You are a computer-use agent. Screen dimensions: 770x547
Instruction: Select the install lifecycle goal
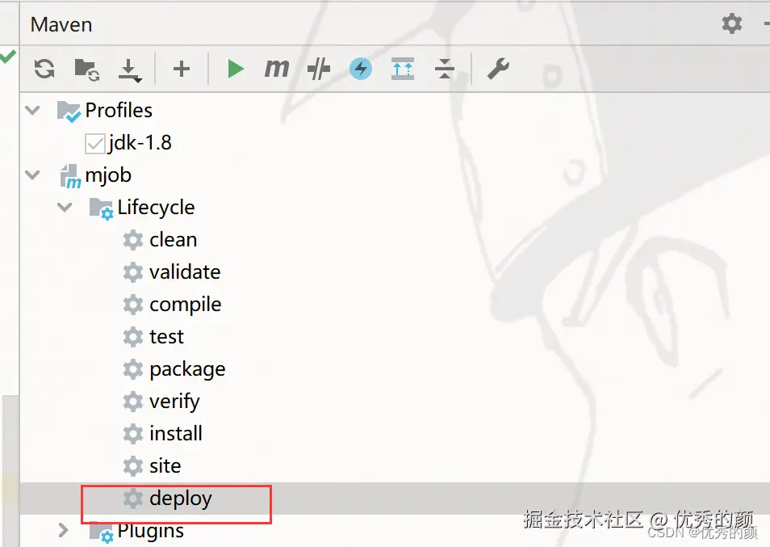click(176, 433)
